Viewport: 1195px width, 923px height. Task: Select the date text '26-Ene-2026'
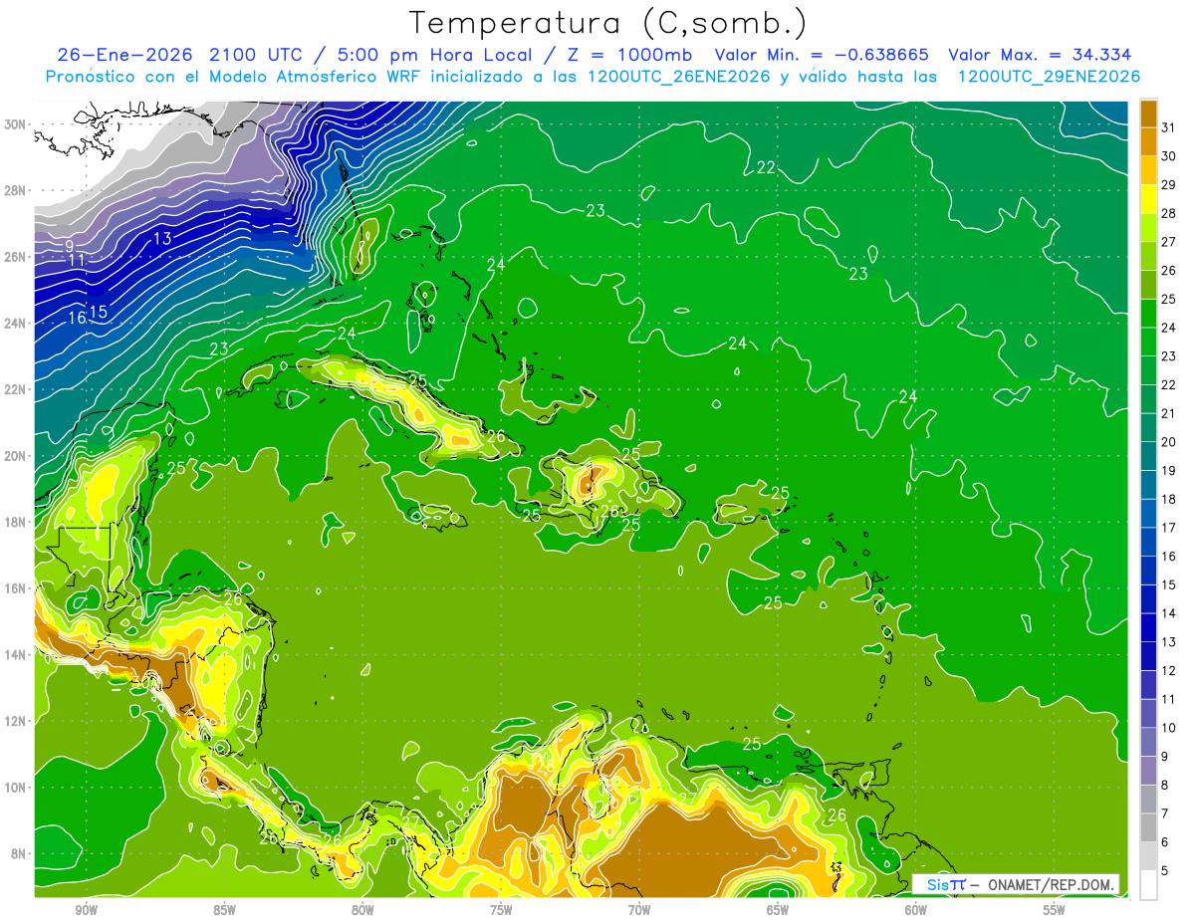(126, 55)
